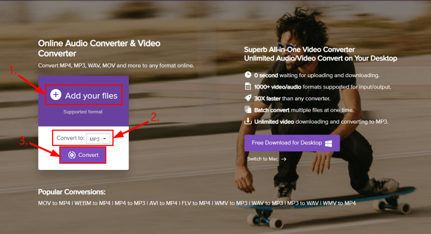
Task: Open the MOV to MP4 conversion link
Action: coord(54,203)
